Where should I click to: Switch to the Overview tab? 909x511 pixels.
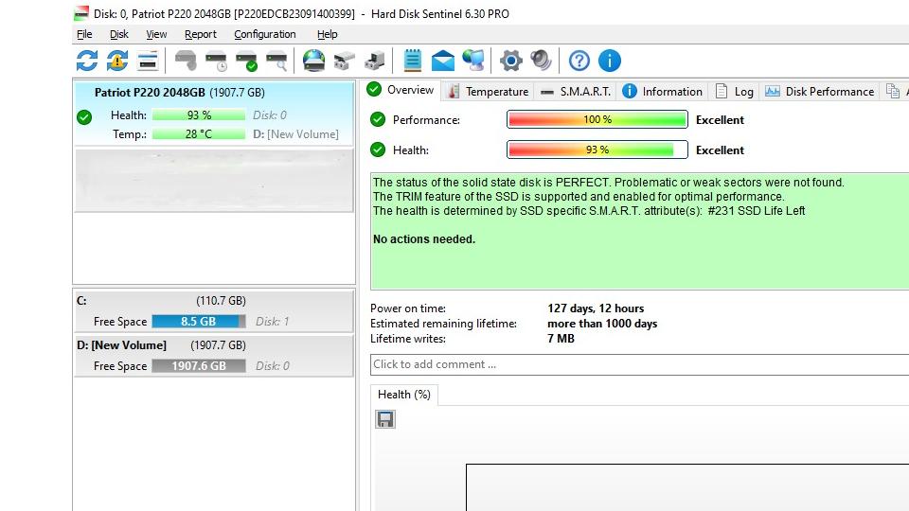pos(401,90)
